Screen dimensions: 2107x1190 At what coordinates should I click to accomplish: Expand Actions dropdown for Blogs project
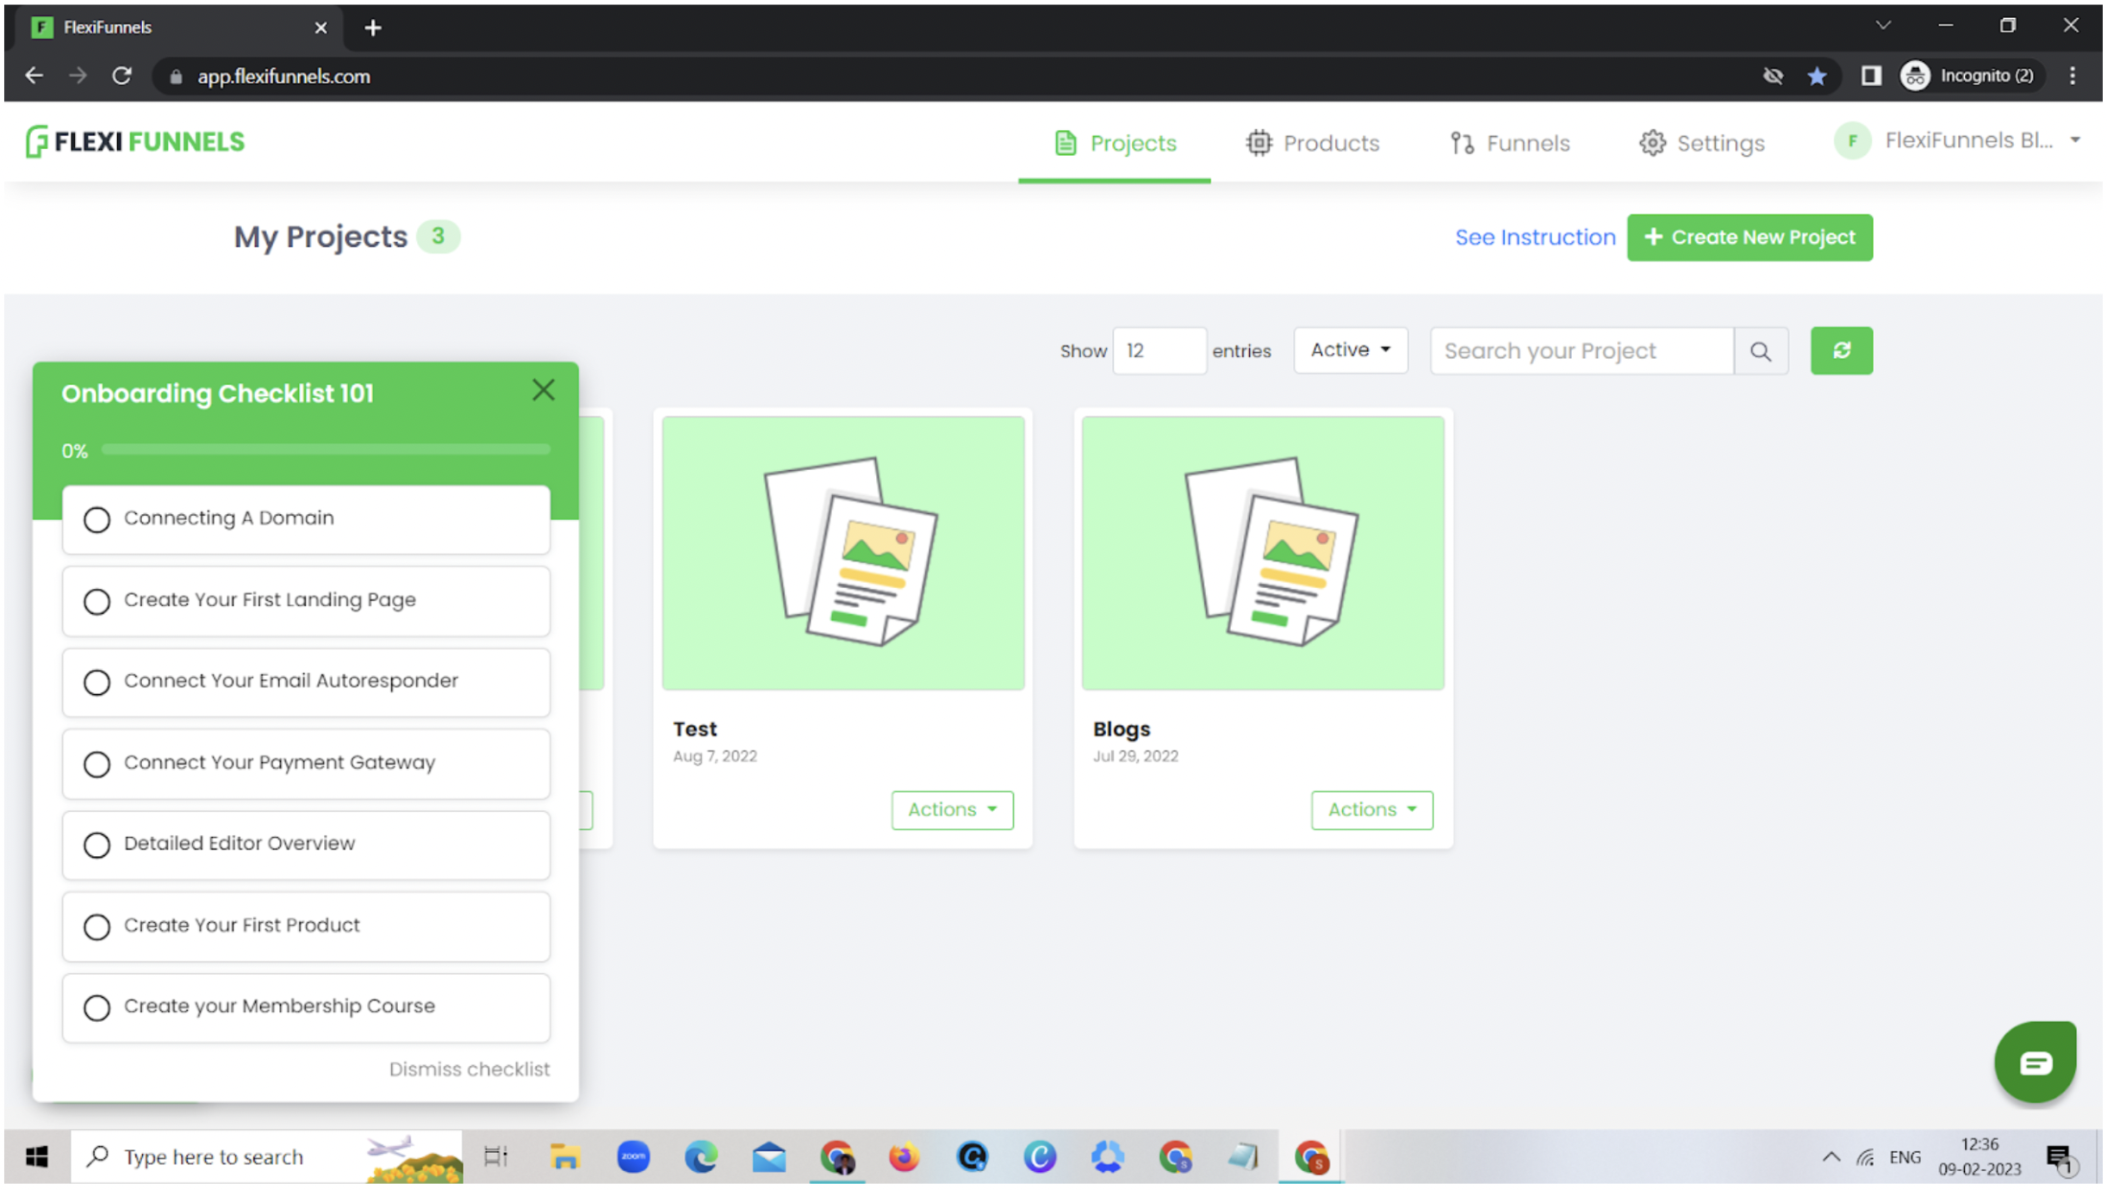(1371, 809)
